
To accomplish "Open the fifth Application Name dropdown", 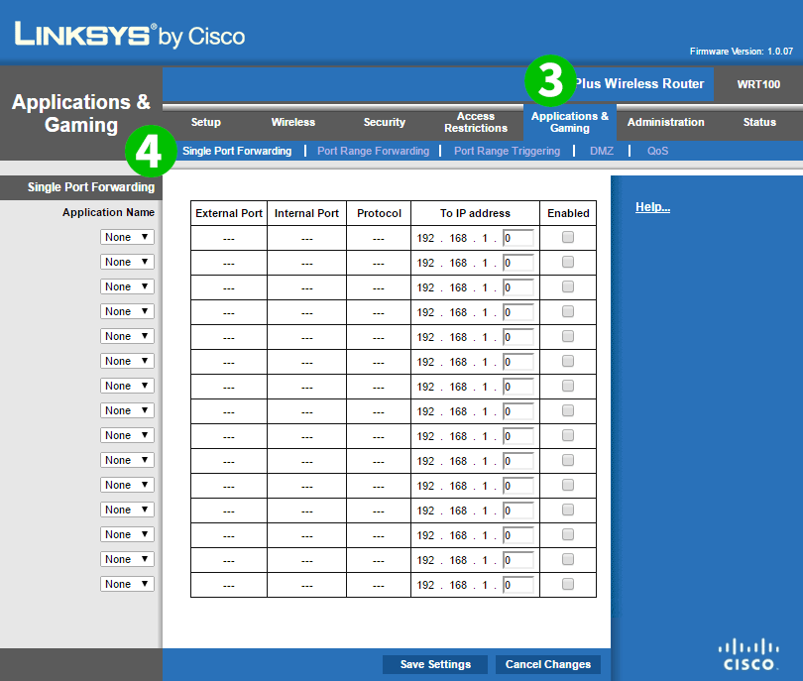I will [x=127, y=336].
